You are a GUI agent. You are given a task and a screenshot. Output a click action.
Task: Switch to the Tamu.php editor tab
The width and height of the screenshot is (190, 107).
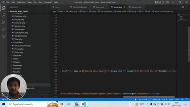click(100, 7)
